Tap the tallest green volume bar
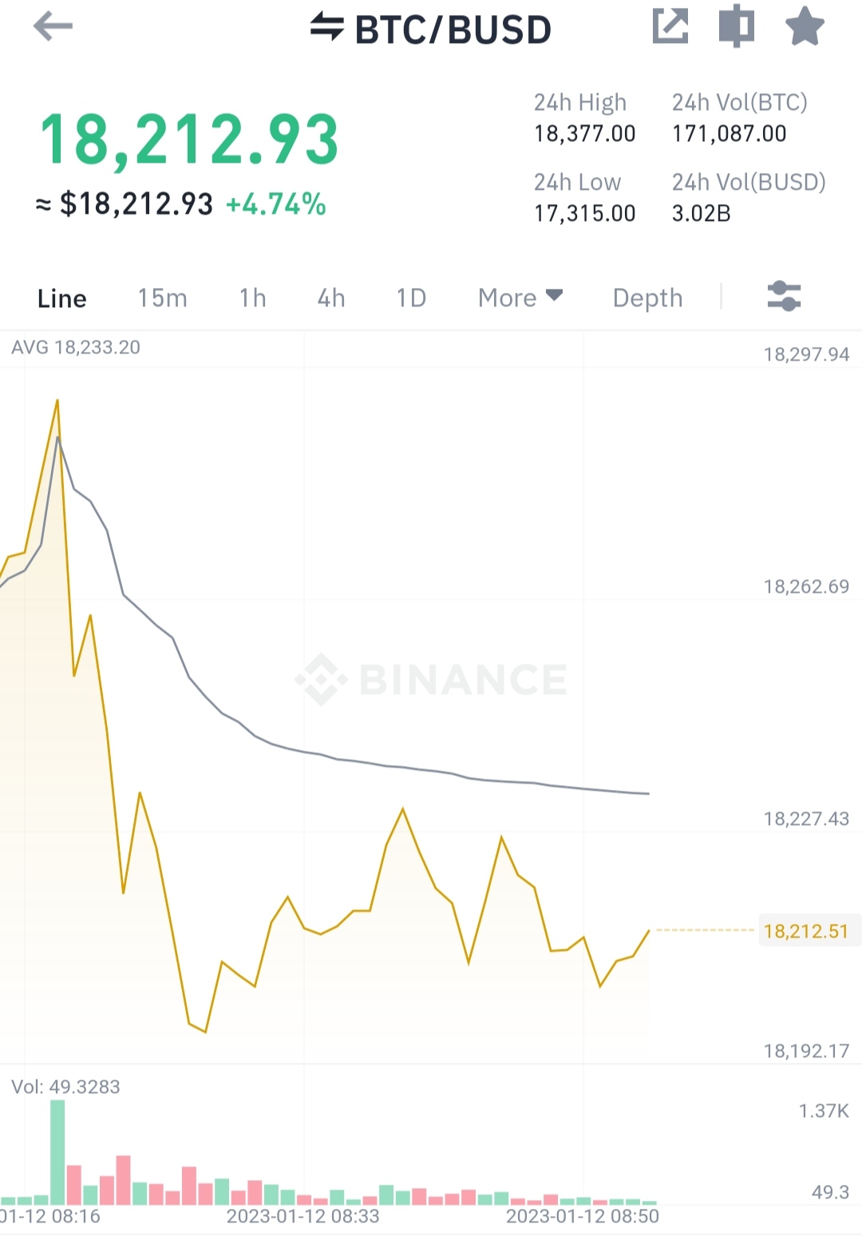The height and width of the screenshot is (1244, 862). pos(57,1152)
